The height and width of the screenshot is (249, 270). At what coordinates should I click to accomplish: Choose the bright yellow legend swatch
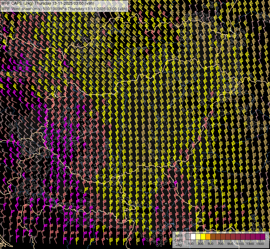(x=203, y=237)
